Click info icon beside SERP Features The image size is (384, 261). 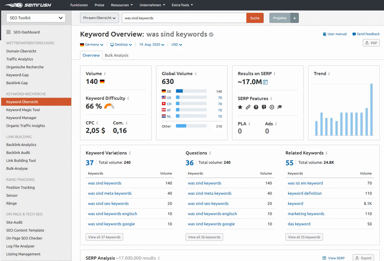click(271, 98)
